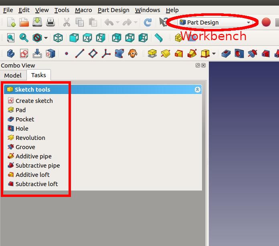279x246 pixels.
Task: Click the Paste icon
Action: 93,22
